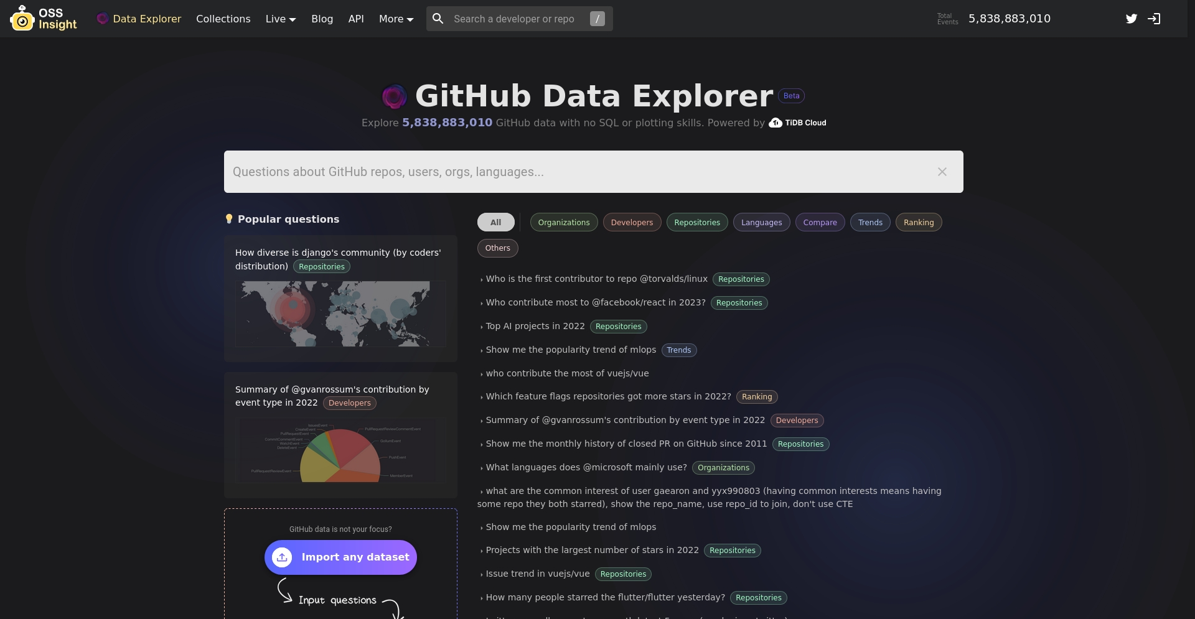Click the lightbulb icon by Popular questions
The width and height of the screenshot is (1195, 619).
[x=229, y=219]
